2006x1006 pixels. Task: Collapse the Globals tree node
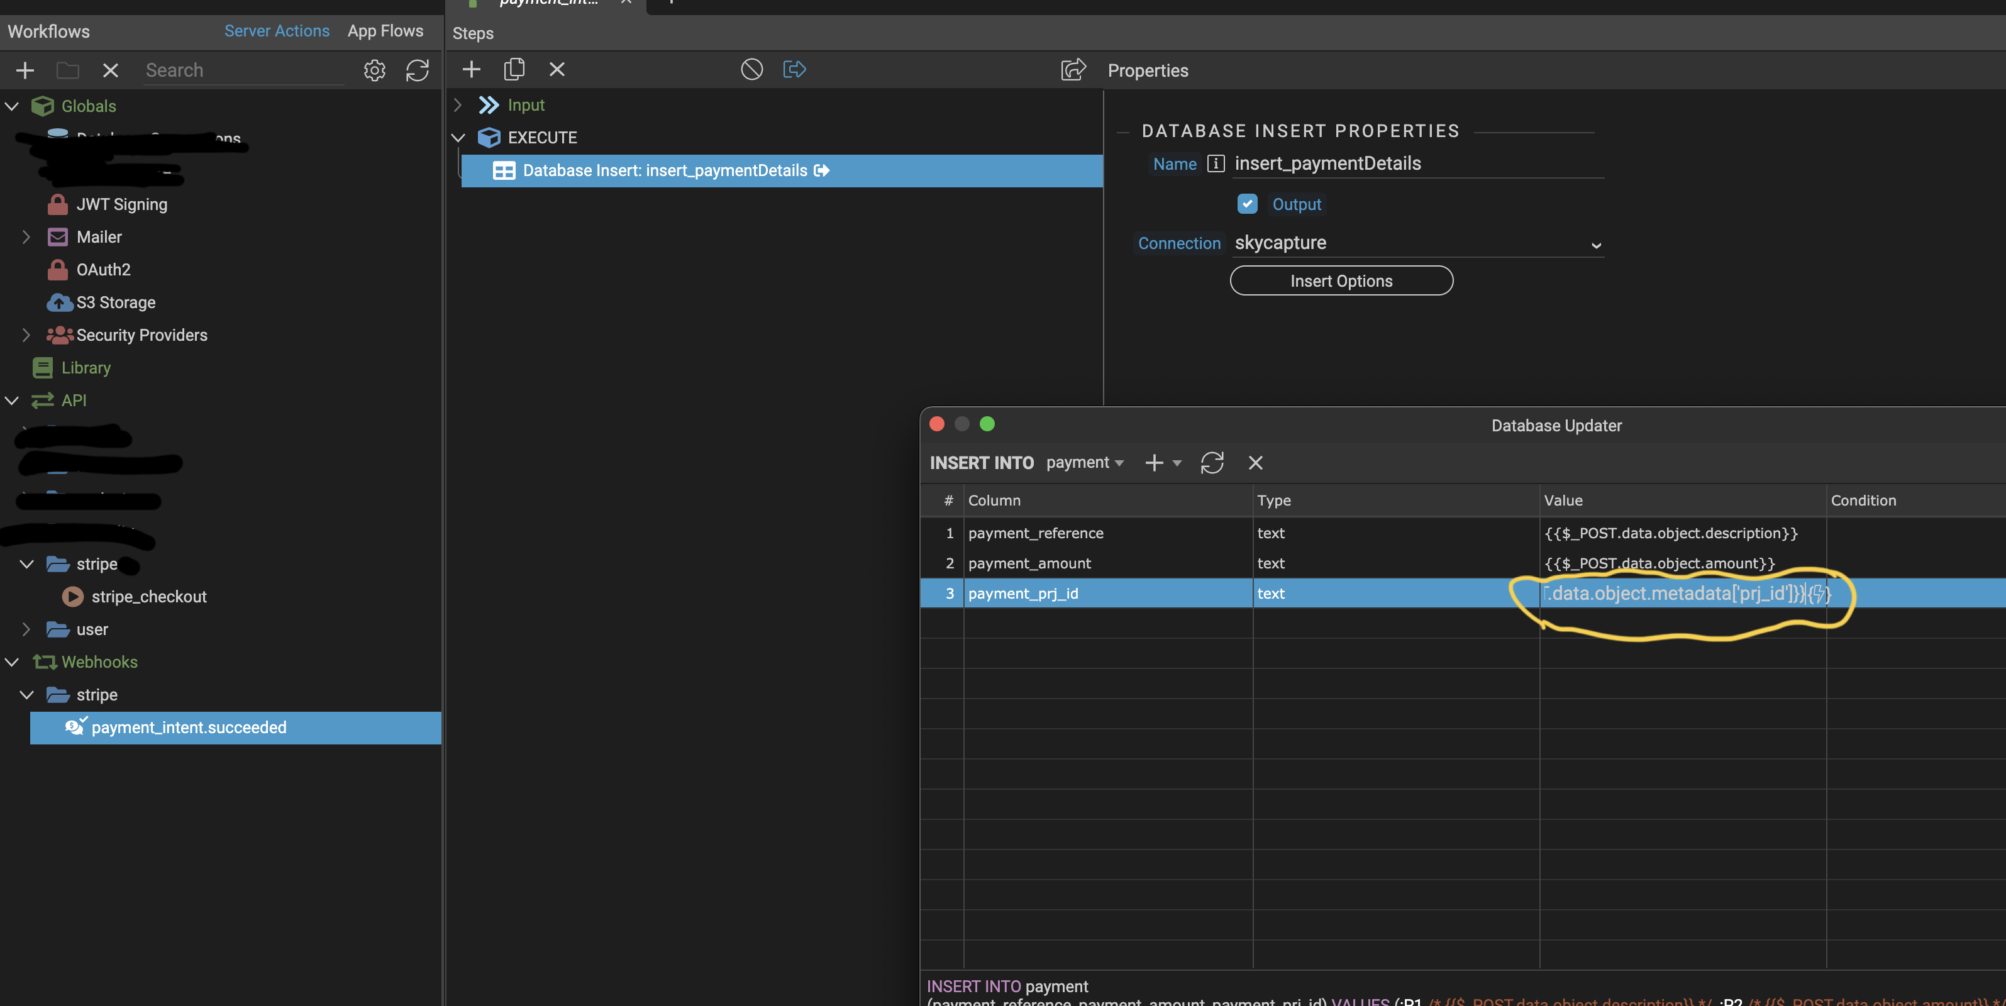[x=12, y=106]
